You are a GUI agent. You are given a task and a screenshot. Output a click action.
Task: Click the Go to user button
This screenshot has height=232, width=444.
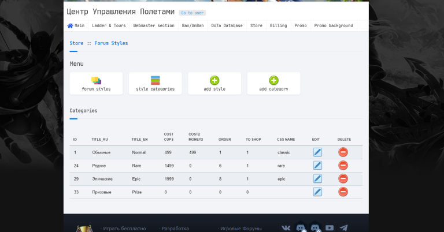pos(193,13)
